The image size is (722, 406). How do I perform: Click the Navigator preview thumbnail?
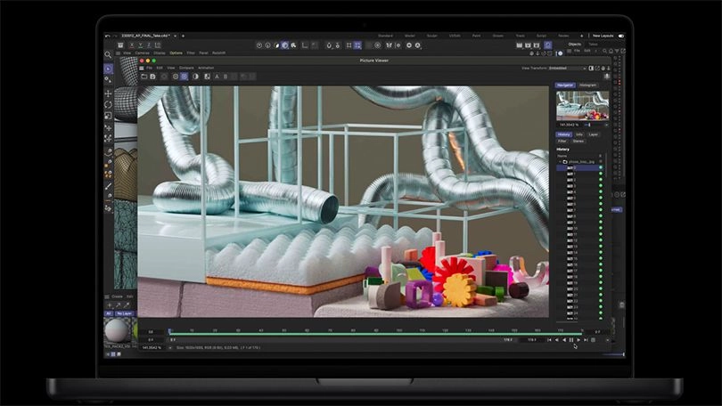pos(582,105)
